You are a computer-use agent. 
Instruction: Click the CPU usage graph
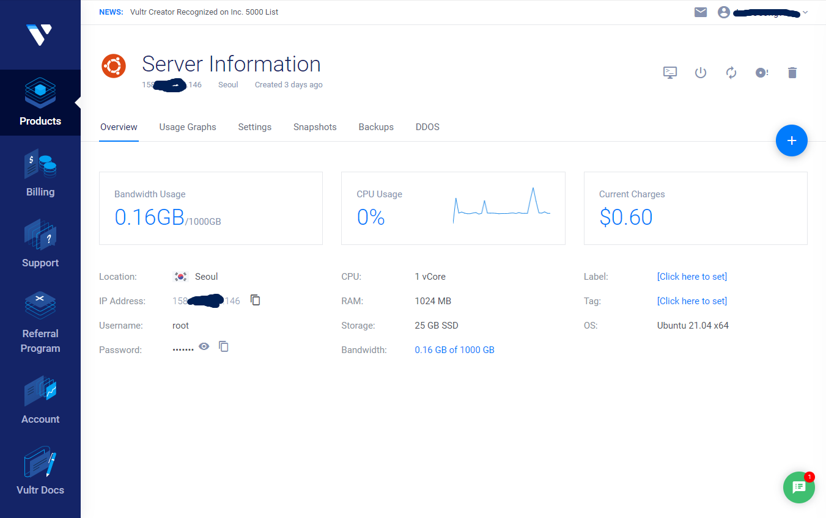click(x=501, y=206)
